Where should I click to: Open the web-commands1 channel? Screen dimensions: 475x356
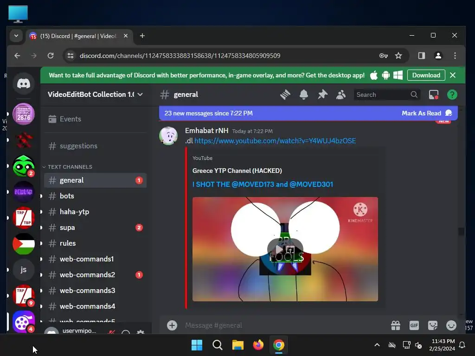point(96,259)
